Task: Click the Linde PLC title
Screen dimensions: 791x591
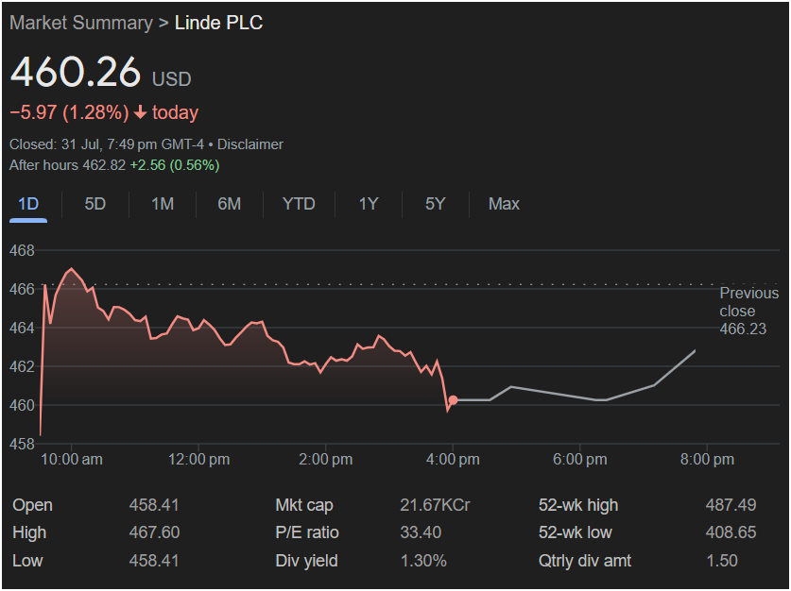Action: (x=218, y=23)
